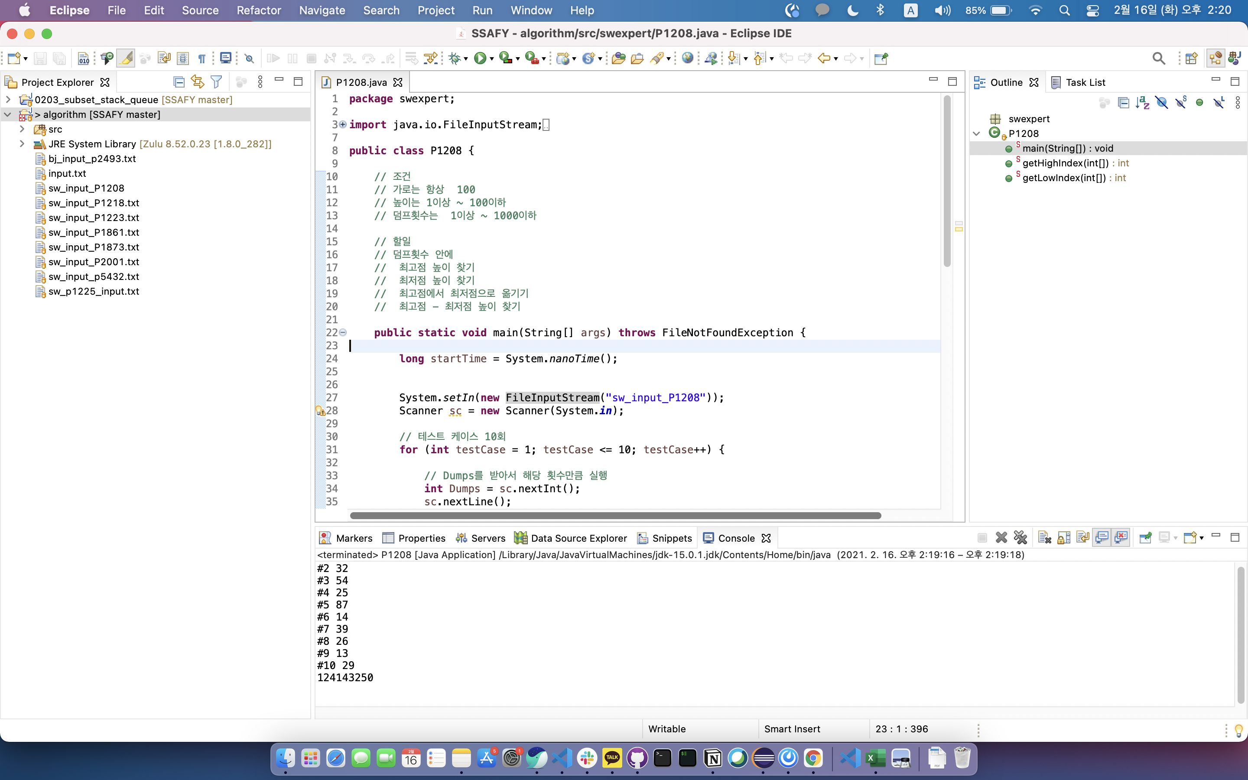Open sw_input_P1218.txt file in explorer
This screenshot has width=1248, height=780.
[93, 203]
